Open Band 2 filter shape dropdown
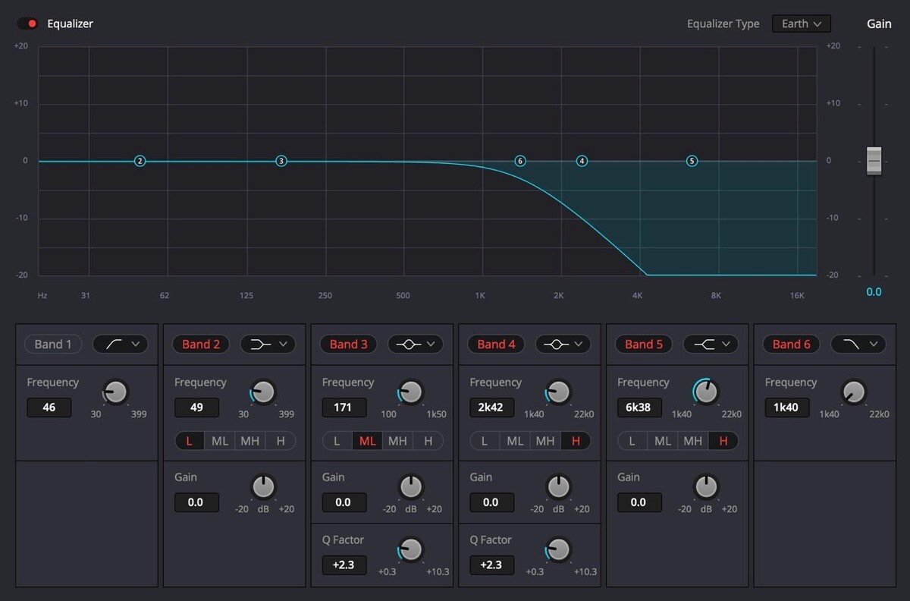This screenshot has height=601, width=910. tap(268, 345)
